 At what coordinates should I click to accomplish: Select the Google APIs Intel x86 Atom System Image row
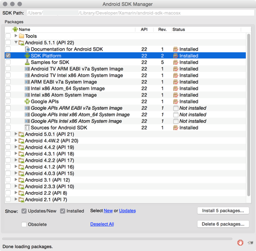(x=125, y=121)
